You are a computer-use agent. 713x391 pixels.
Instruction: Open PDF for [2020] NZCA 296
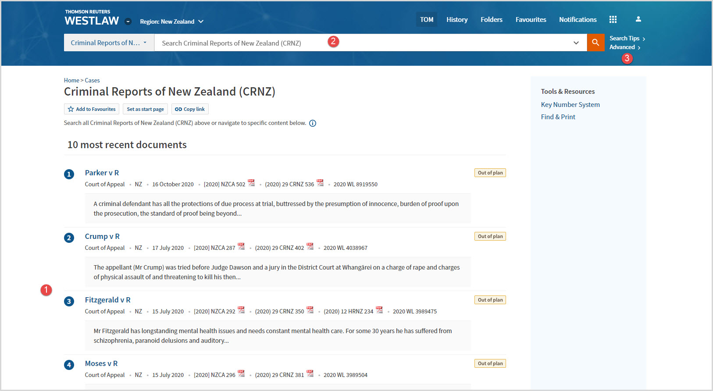click(x=241, y=373)
